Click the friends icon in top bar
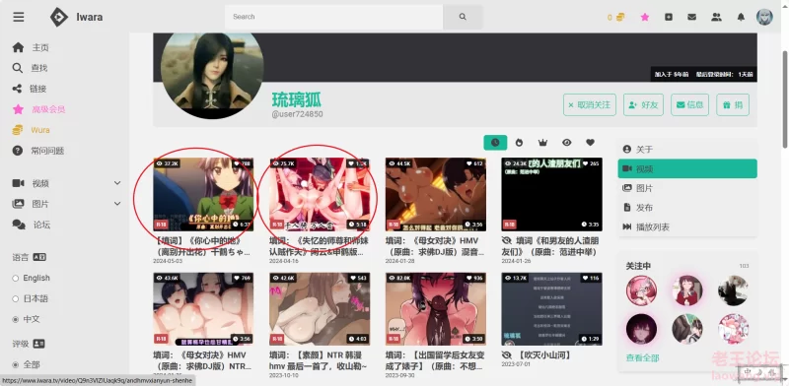 pyautogui.click(x=716, y=17)
